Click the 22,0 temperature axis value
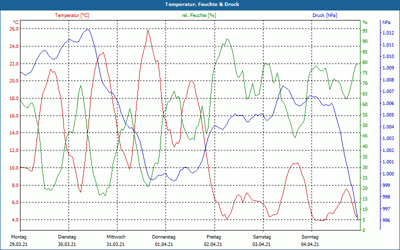Screen dimensions: 400x250 click(14, 64)
